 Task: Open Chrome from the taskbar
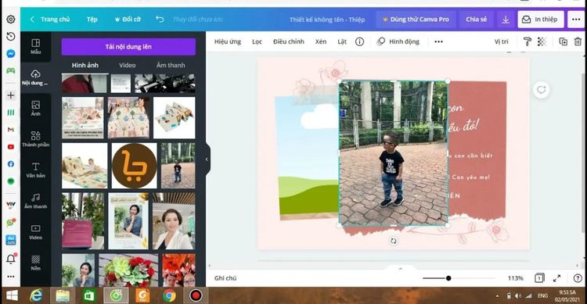pyautogui.click(x=169, y=295)
